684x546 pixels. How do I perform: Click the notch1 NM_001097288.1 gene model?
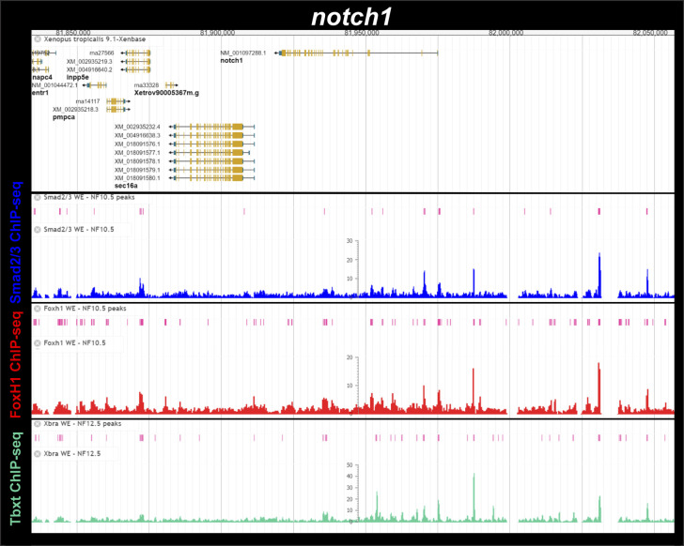357,53
